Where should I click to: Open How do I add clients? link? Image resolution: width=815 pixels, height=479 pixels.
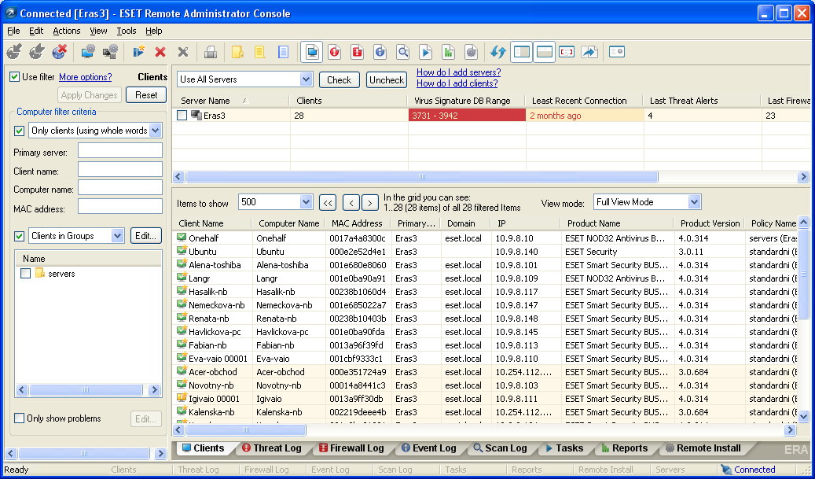pyautogui.click(x=457, y=83)
